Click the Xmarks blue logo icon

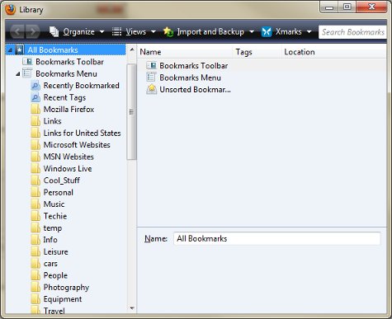point(267,32)
